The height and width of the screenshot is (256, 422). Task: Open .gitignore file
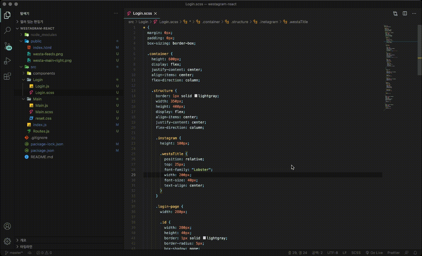pos(69,138)
